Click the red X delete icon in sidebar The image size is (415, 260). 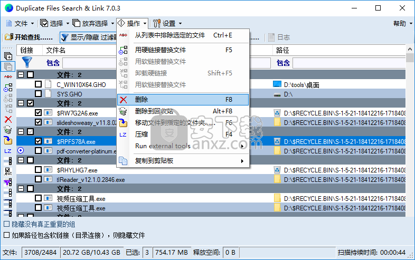click(x=8, y=119)
